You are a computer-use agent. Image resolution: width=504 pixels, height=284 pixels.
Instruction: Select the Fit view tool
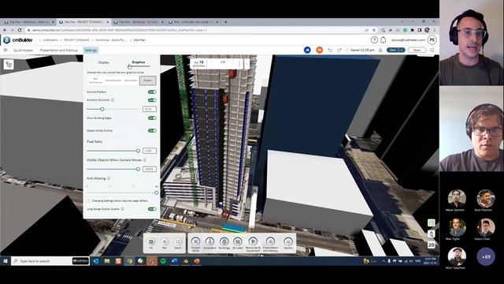[151, 243]
